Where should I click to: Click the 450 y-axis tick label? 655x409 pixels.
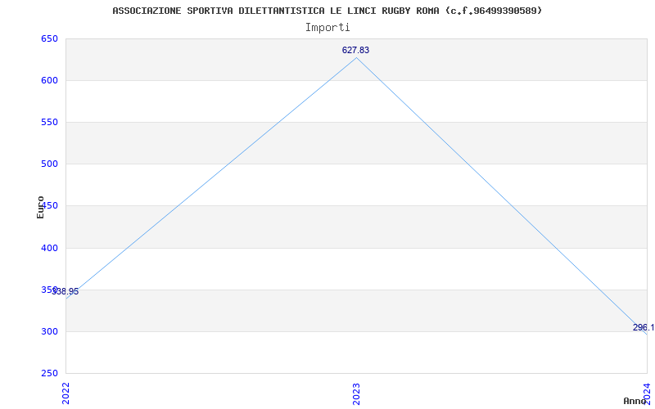[51, 206]
